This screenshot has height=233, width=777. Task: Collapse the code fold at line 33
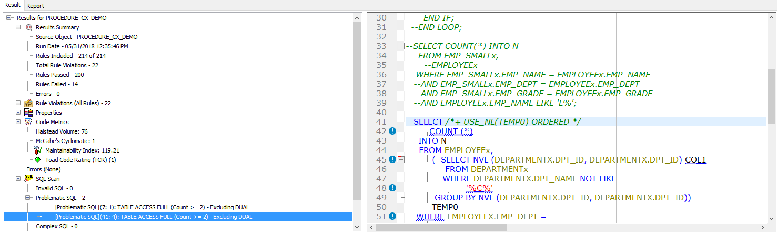(401, 46)
